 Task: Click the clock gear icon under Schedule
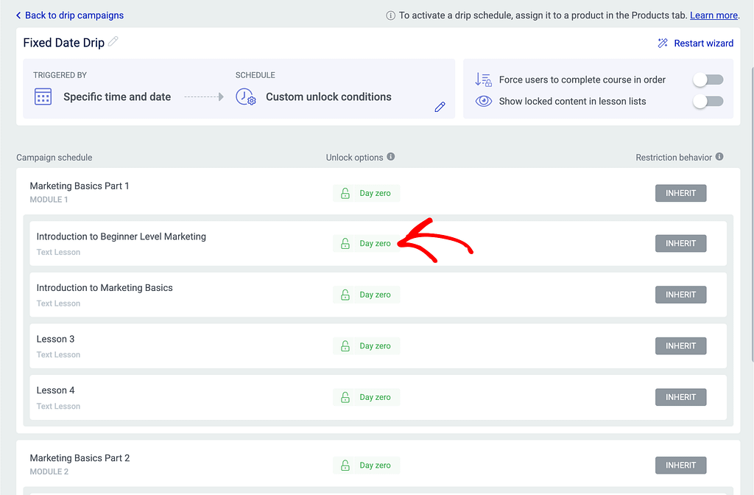point(245,96)
